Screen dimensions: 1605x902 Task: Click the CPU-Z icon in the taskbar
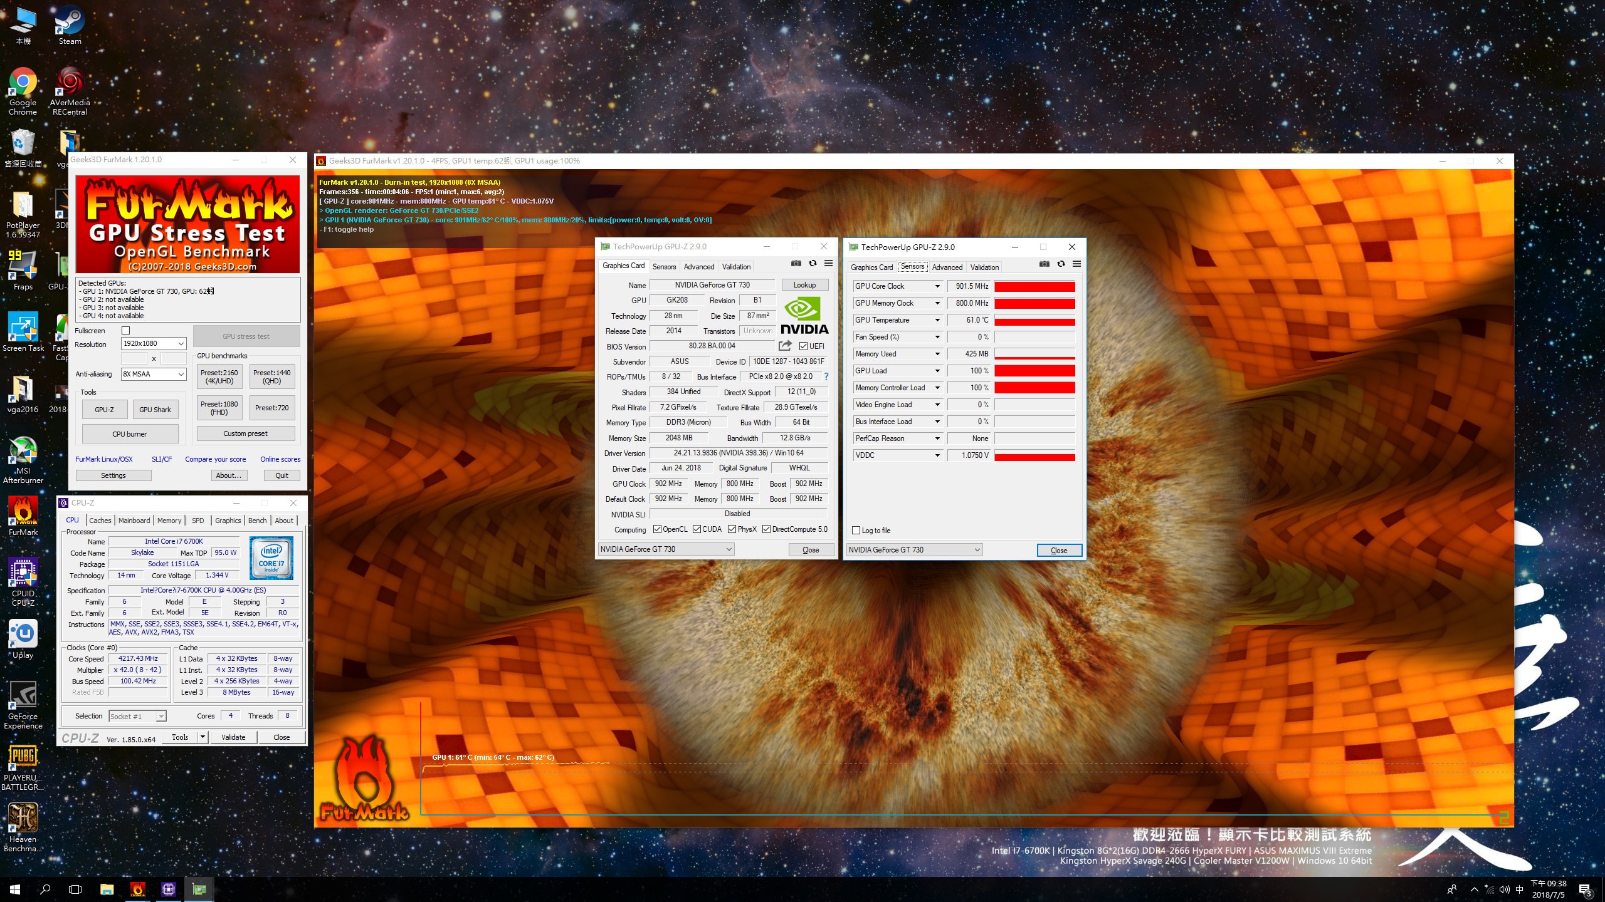pyautogui.click(x=169, y=889)
